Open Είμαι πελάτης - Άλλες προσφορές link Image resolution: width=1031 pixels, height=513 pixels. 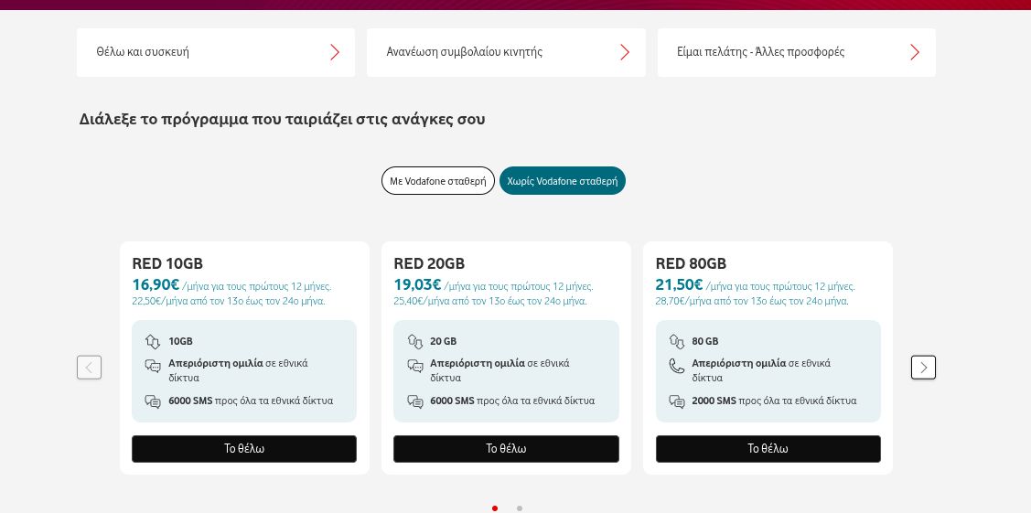click(x=796, y=52)
